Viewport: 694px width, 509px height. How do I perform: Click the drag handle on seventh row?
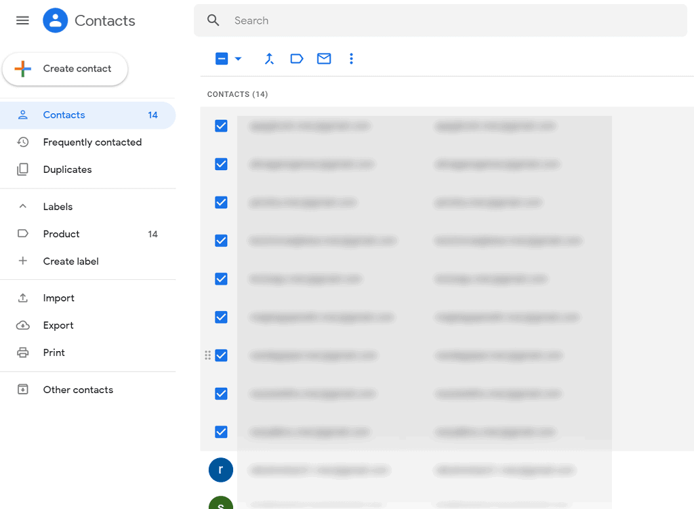tap(207, 355)
